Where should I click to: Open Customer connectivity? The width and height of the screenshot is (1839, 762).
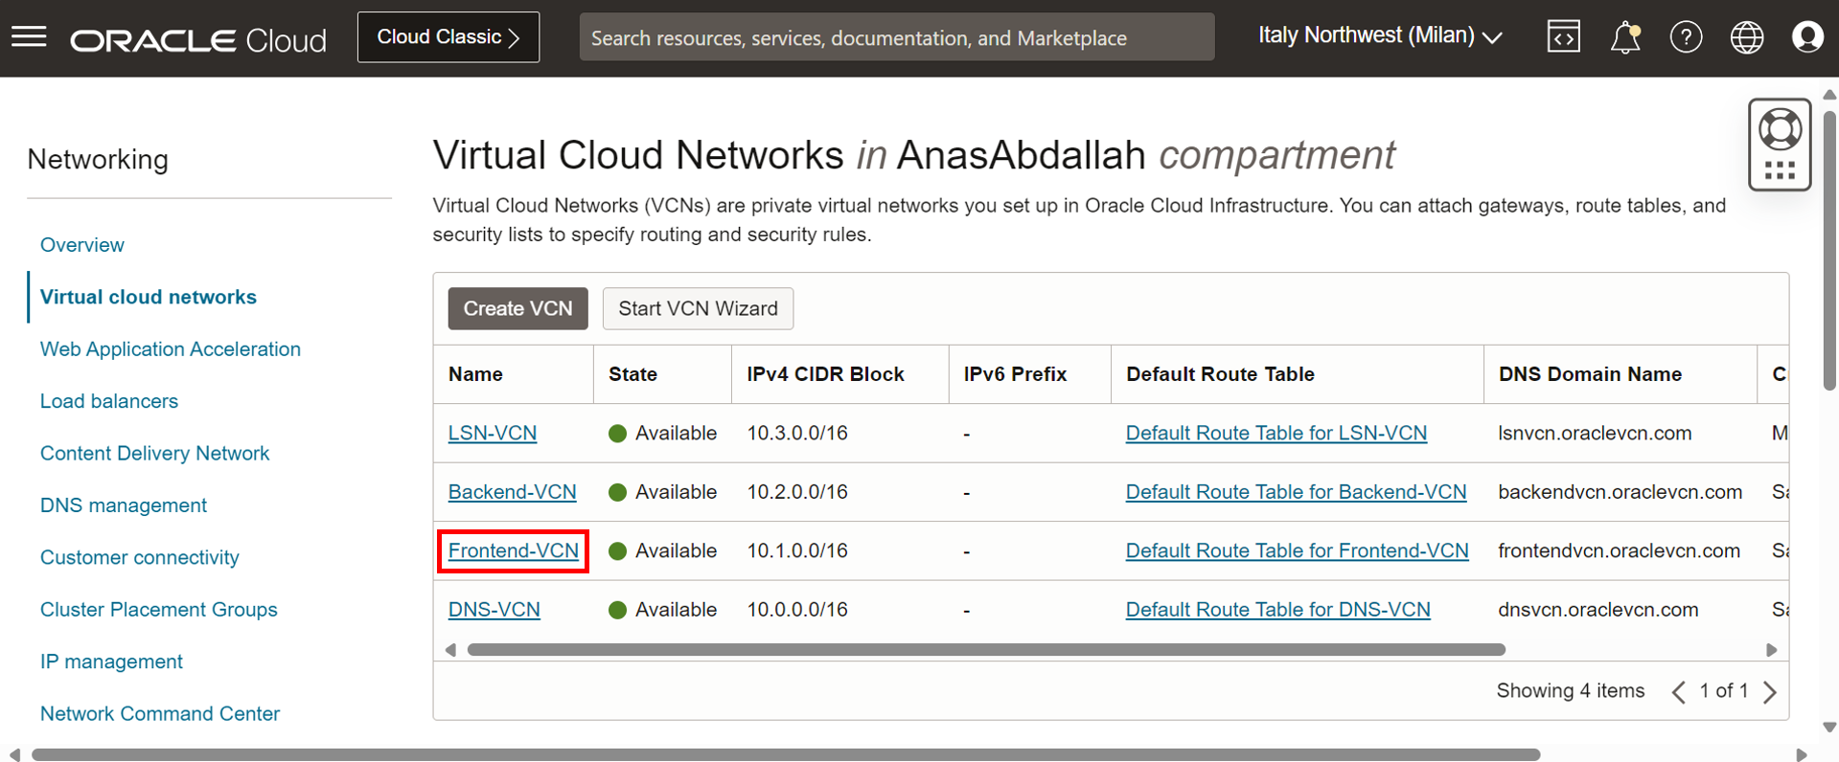click(140, 557)
